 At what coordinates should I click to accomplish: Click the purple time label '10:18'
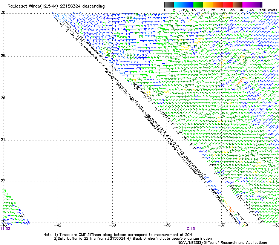190,229
